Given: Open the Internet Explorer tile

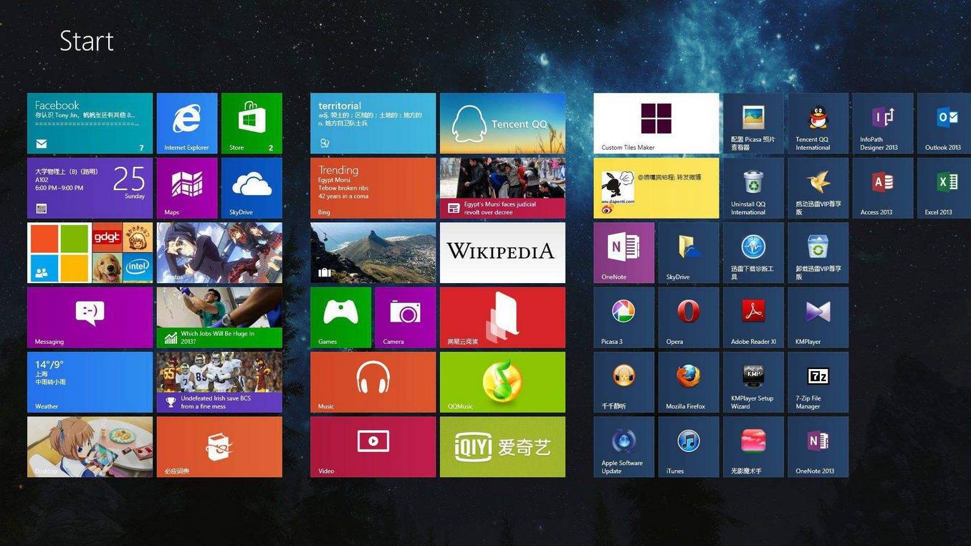Looking at the screenshot, I should click(186, 123).
